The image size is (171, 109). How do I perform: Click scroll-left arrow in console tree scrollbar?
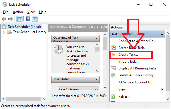click(3, 99)
